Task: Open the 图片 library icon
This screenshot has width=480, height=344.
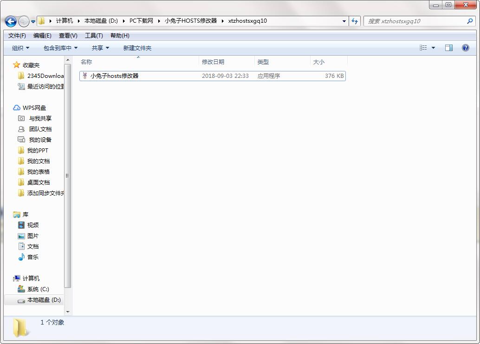Action: click(21, 236)
